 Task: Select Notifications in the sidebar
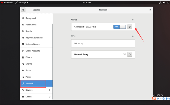[36, 25]
